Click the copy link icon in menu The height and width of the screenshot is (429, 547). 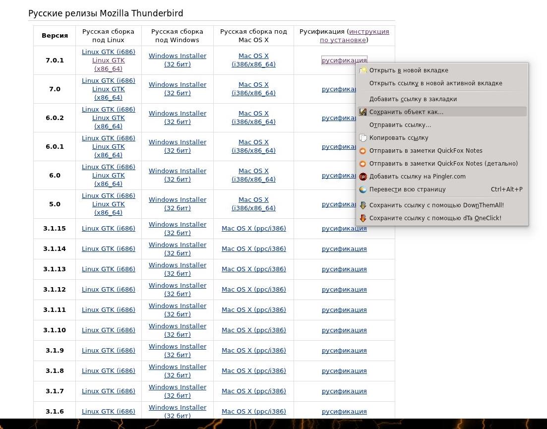[x=363, y=138]
